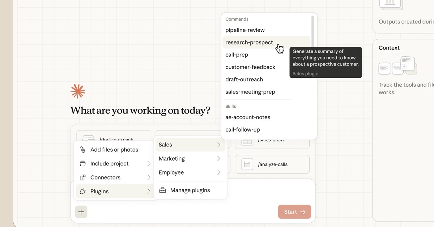Expand the Employee submenu chevron

[218, 172]
